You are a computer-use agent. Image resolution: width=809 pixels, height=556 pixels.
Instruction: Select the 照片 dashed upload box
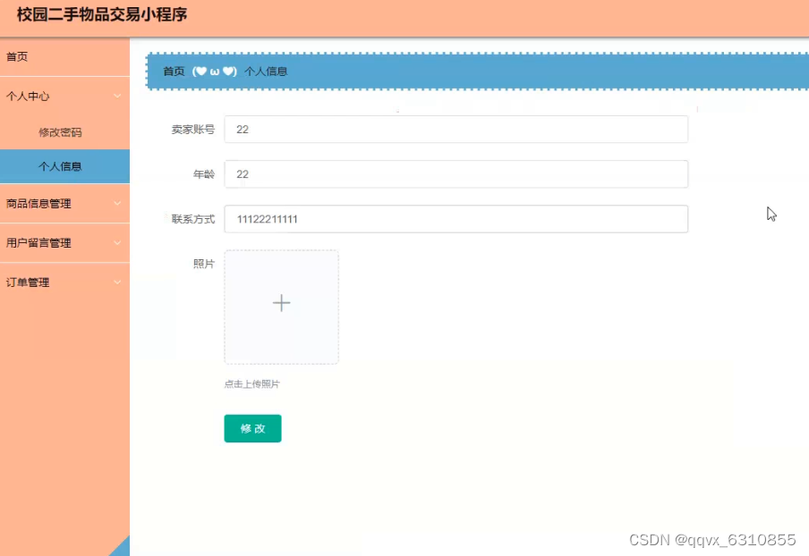click(x=281, y=307)
